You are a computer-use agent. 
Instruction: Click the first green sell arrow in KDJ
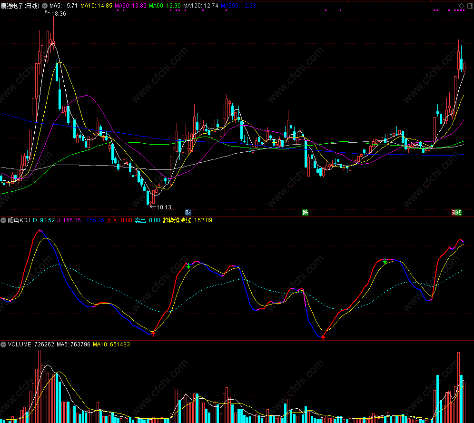coord(188,266)
